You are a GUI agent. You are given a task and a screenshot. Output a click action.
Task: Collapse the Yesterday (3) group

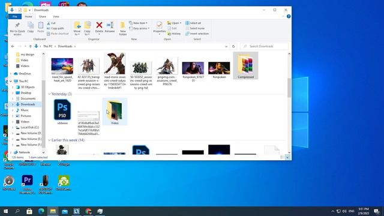pos(49,94)
